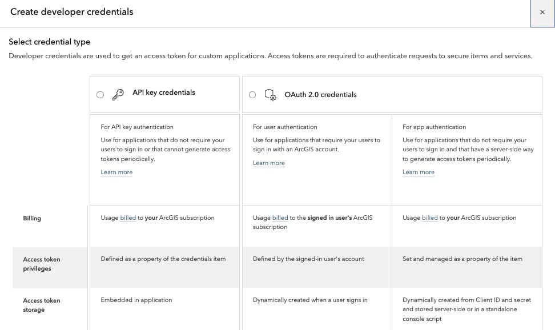Click the API key credentials label

click(164, 92)
